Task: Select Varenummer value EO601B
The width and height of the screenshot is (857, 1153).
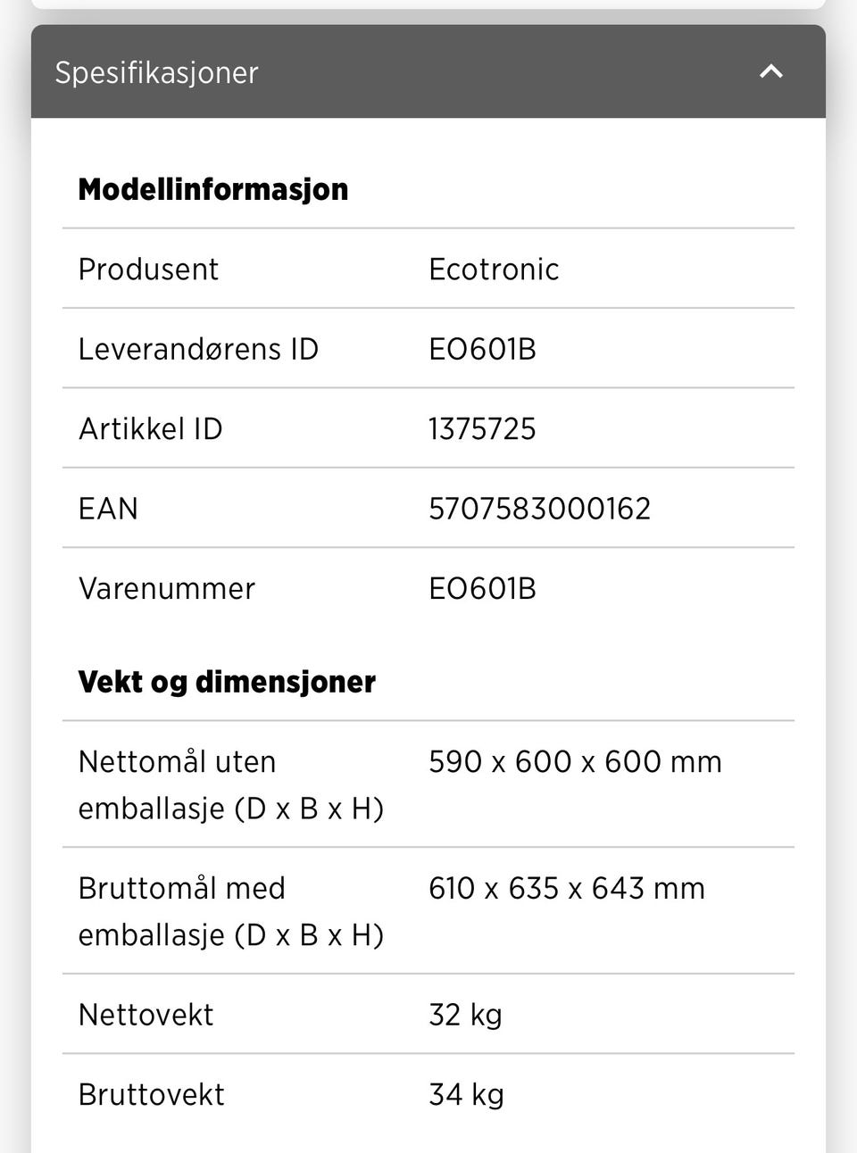Action: pyautogui.click(x=482, y=588)
